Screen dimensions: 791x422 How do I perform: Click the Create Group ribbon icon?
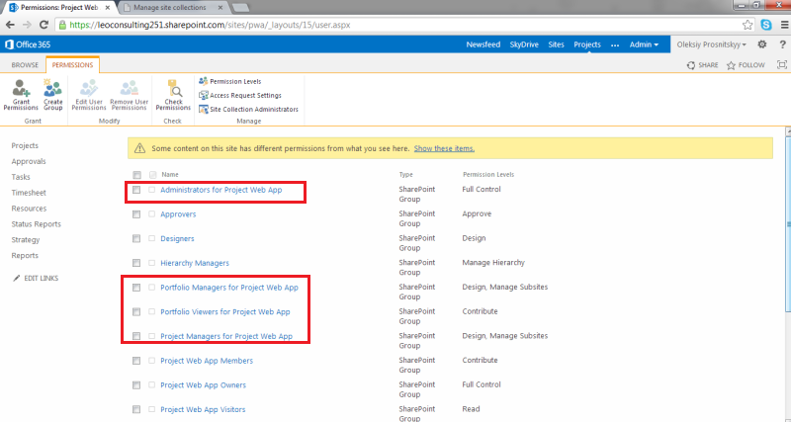coord(53,94)
